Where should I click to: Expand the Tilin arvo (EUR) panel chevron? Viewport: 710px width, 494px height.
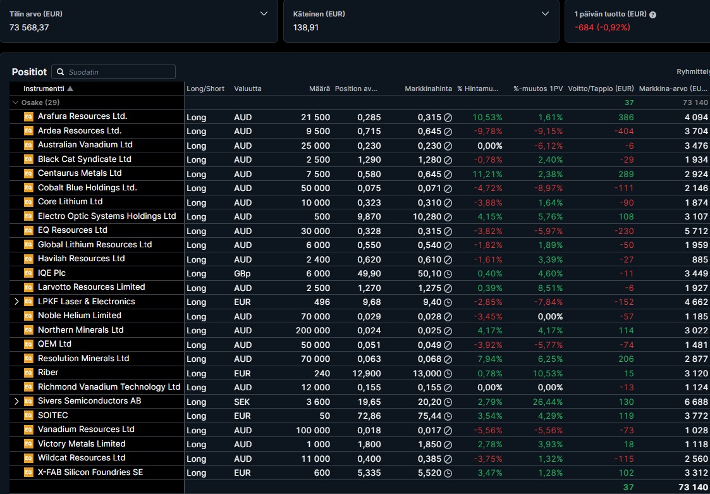pos(264,14)
